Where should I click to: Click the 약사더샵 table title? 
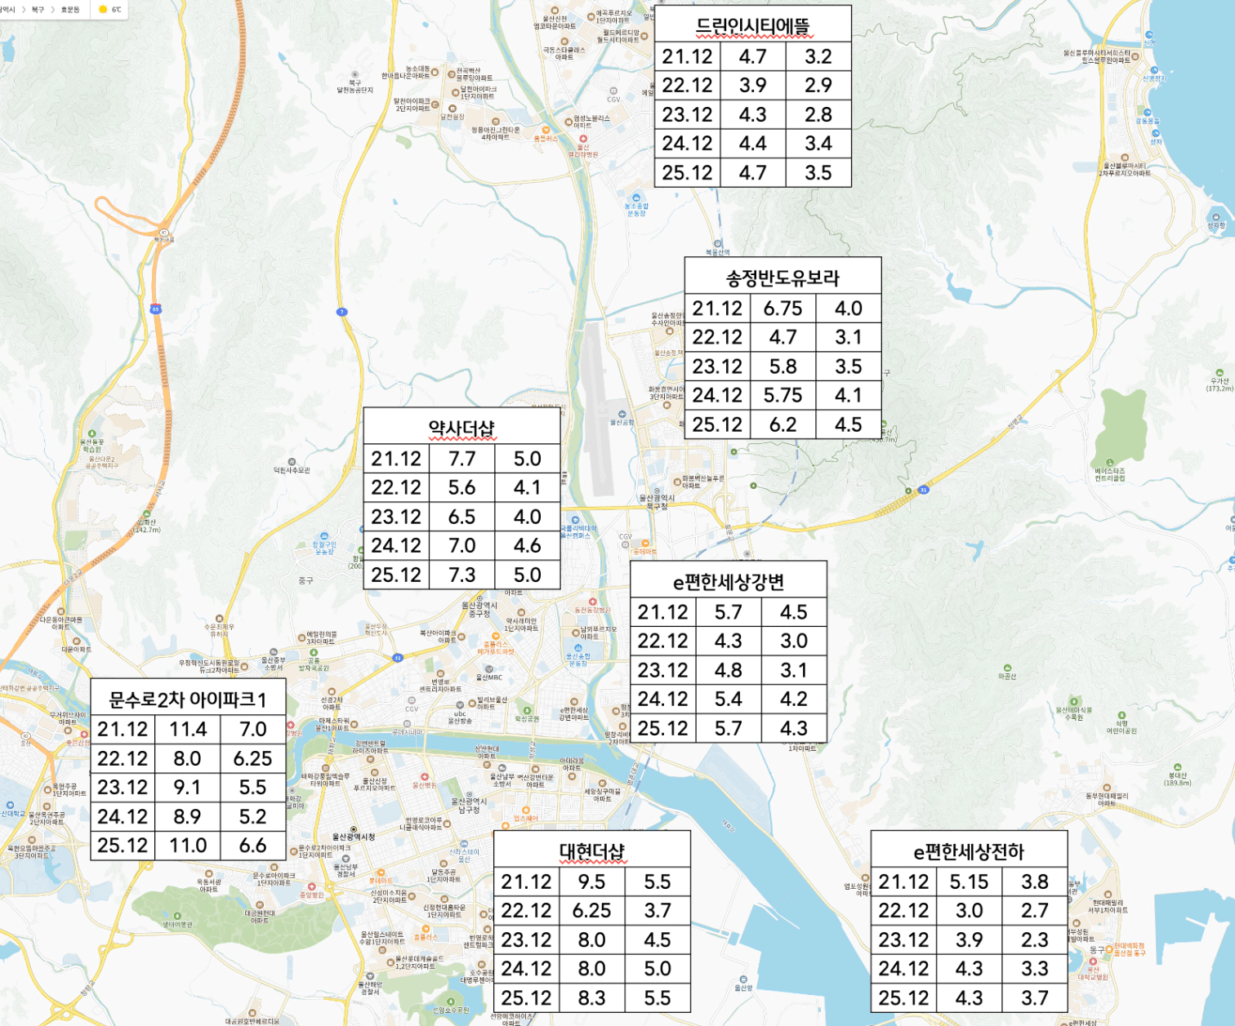(x=461, y=428)
